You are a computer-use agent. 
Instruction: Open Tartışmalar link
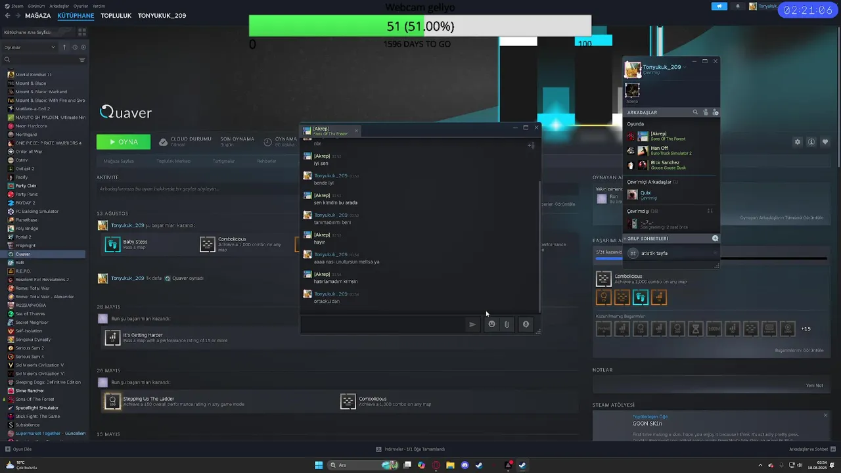tap(223, 162)
